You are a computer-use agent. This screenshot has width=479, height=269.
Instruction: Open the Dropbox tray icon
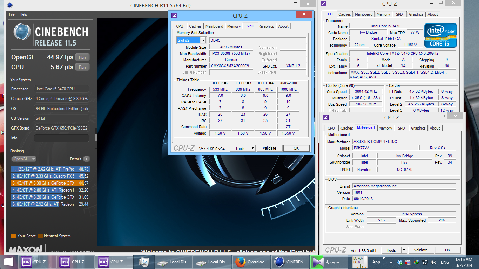400,262
